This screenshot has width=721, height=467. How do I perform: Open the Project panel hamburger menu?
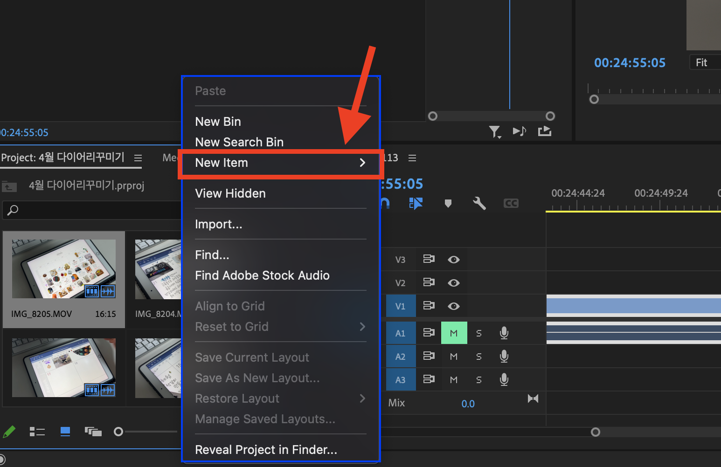click(138, 158)
